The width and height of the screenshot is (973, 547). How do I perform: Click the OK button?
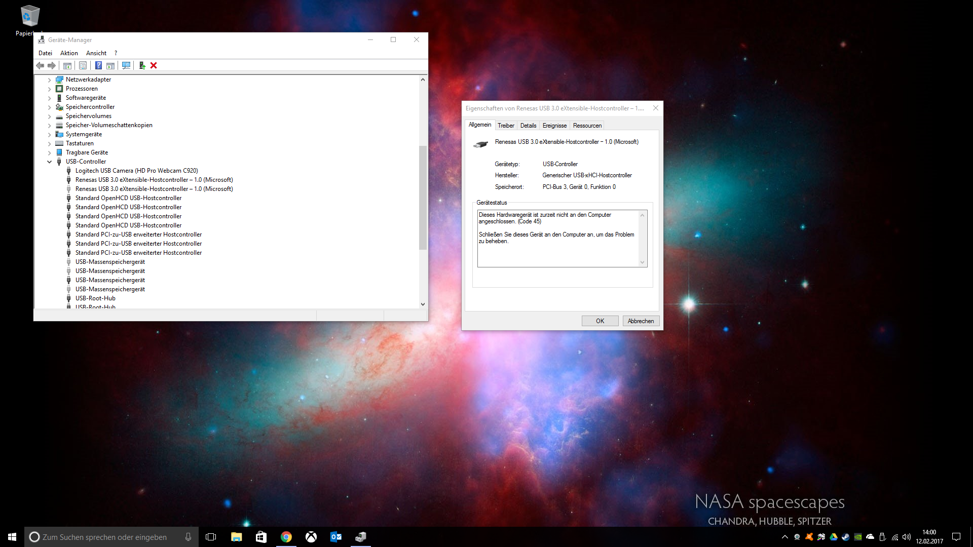pyautogui.click(x=600, y=321)
